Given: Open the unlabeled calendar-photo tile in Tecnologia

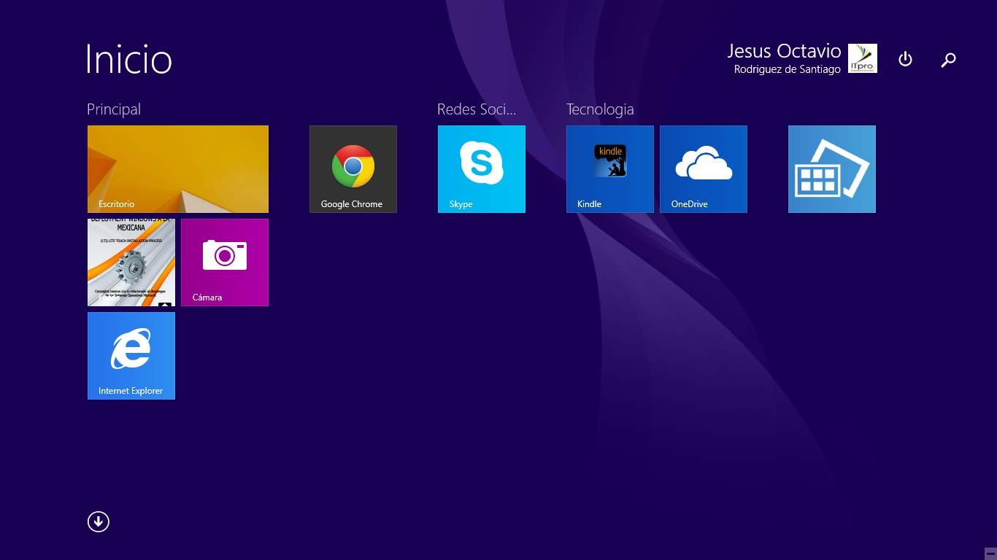Looking at the screenshot, I should click(x=832, y=169).
